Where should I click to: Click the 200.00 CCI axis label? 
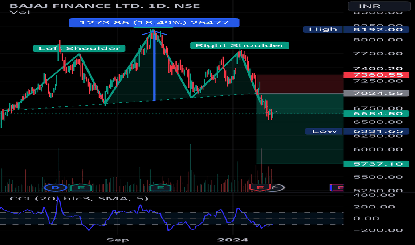tap(374, 207)
